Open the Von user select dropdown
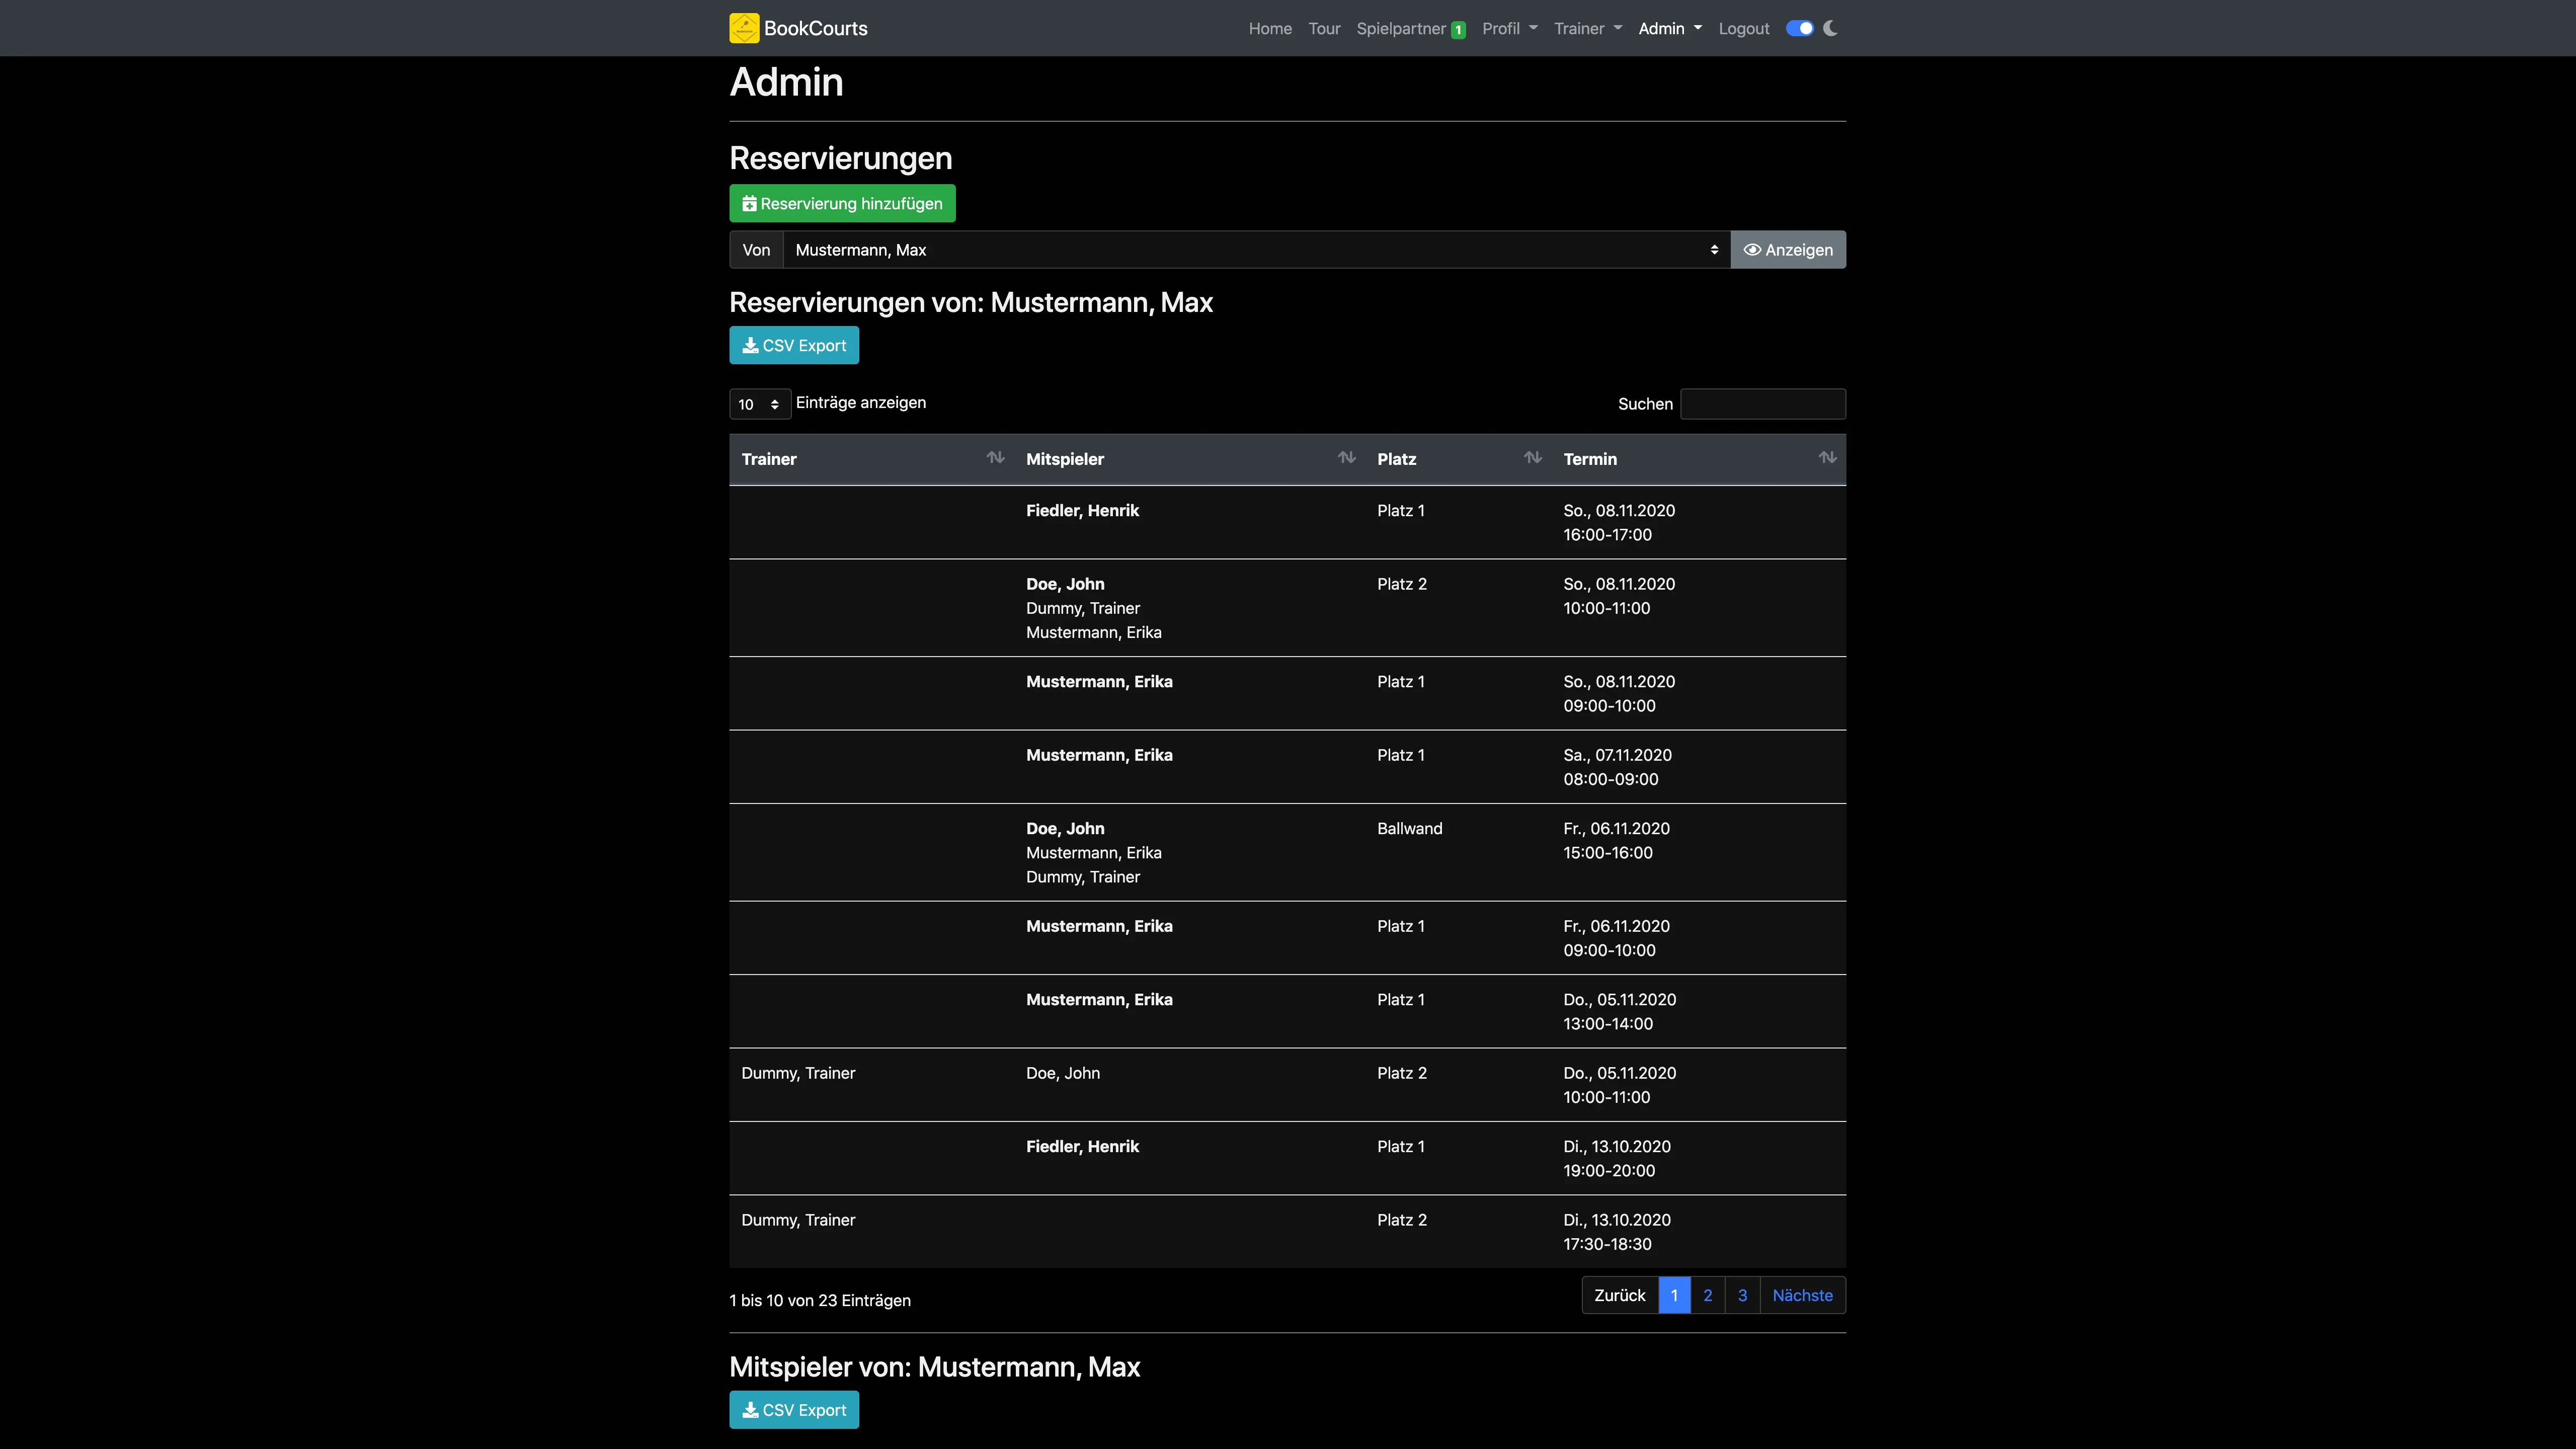2576x1449 pixels. coord(1256,250)
